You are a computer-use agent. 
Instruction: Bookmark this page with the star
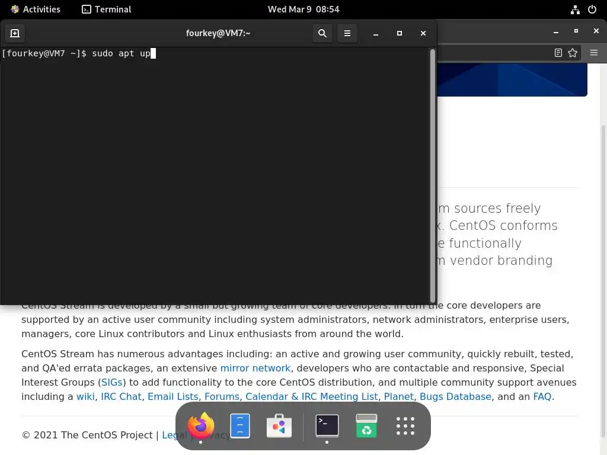pyautogui.click(x=573, y=53)
